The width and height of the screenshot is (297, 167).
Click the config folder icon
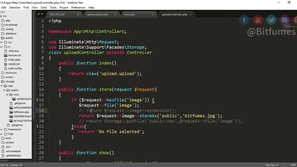[3, 29]
